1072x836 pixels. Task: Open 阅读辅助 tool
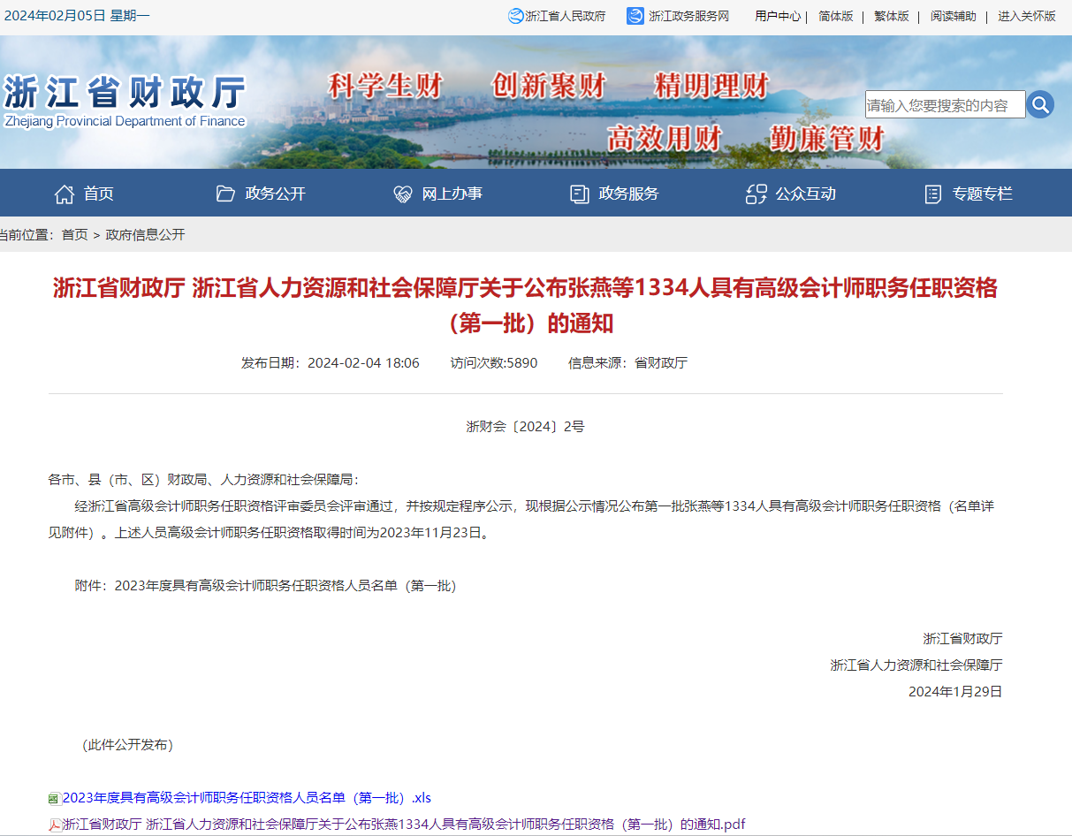[x=954, y=16]
